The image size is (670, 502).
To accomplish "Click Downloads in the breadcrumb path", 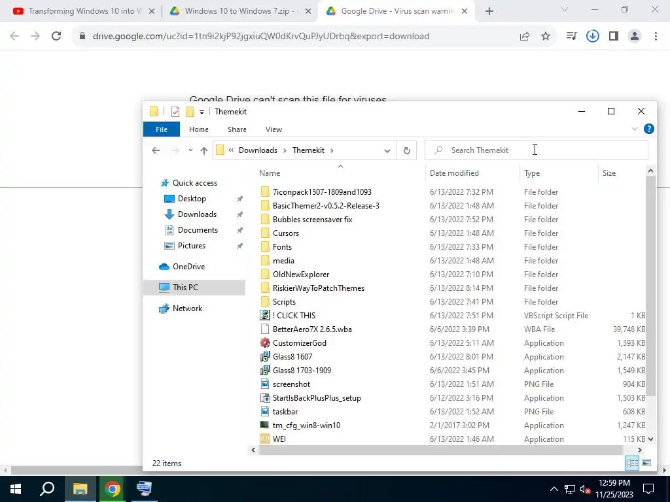I will (258, 150).
